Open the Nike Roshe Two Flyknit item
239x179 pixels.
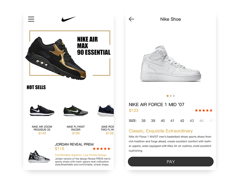pos(106,111)
